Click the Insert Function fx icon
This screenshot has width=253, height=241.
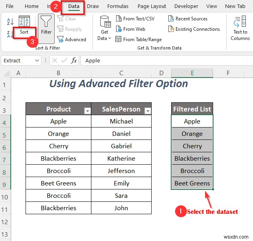[74, 61]
